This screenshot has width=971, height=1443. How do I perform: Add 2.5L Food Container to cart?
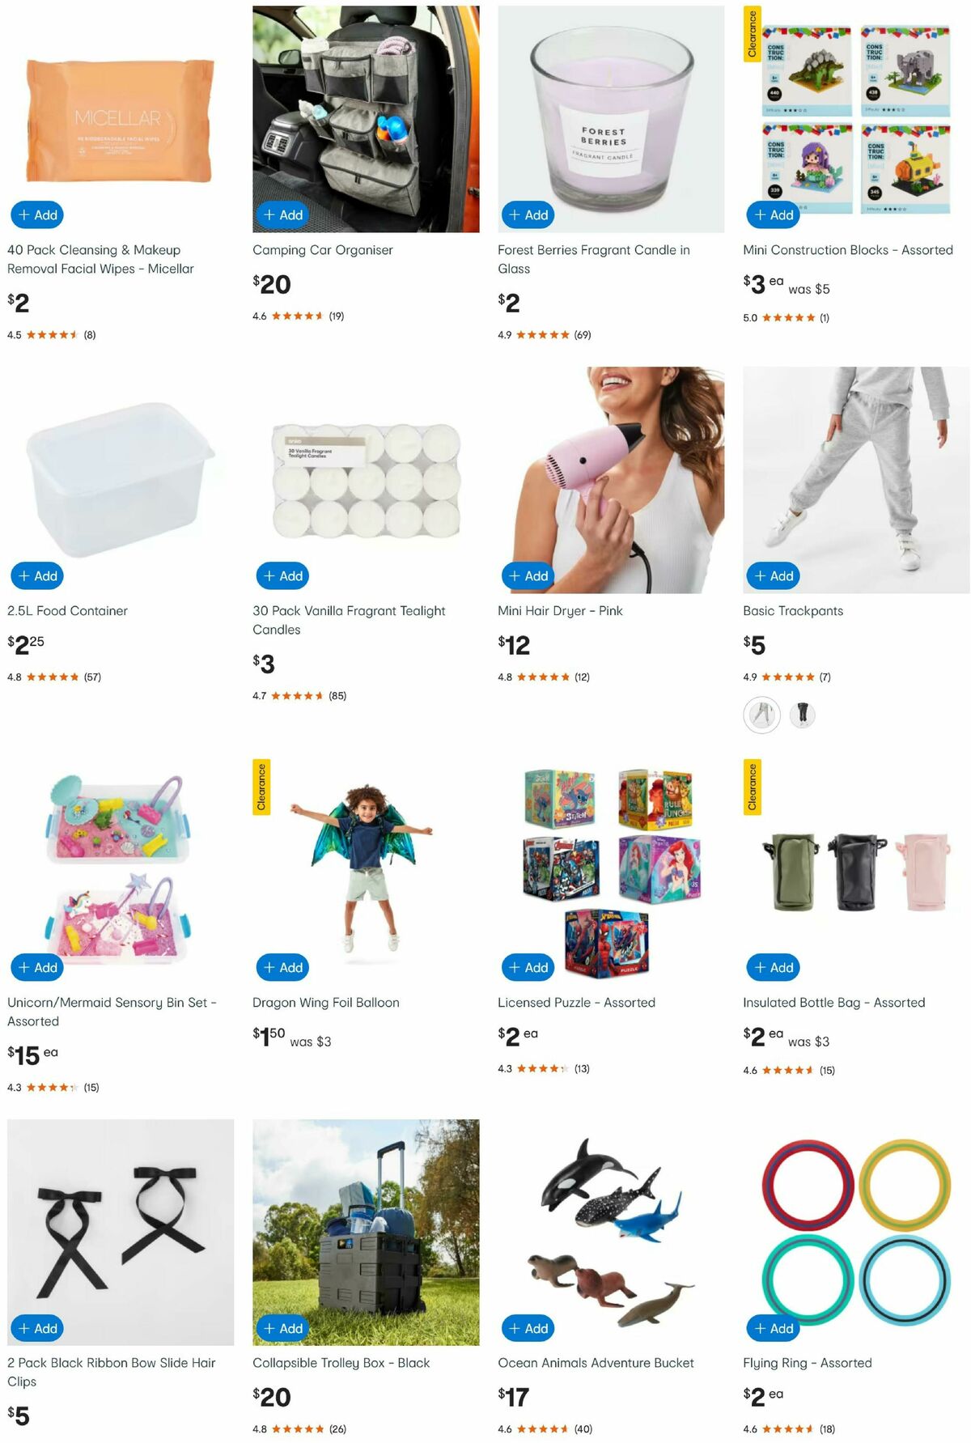37,576
